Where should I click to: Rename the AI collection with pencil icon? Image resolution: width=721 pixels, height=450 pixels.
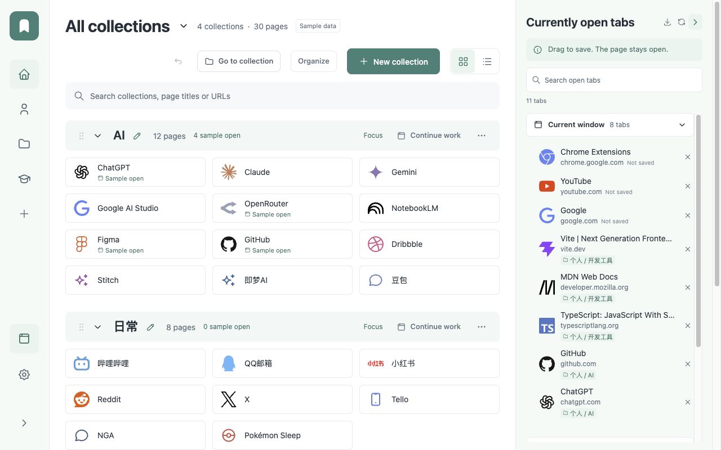(137, 136)
